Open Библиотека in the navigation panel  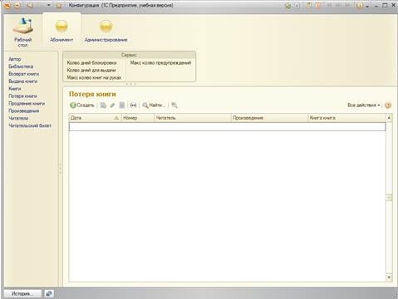click(x=21, y=66)
